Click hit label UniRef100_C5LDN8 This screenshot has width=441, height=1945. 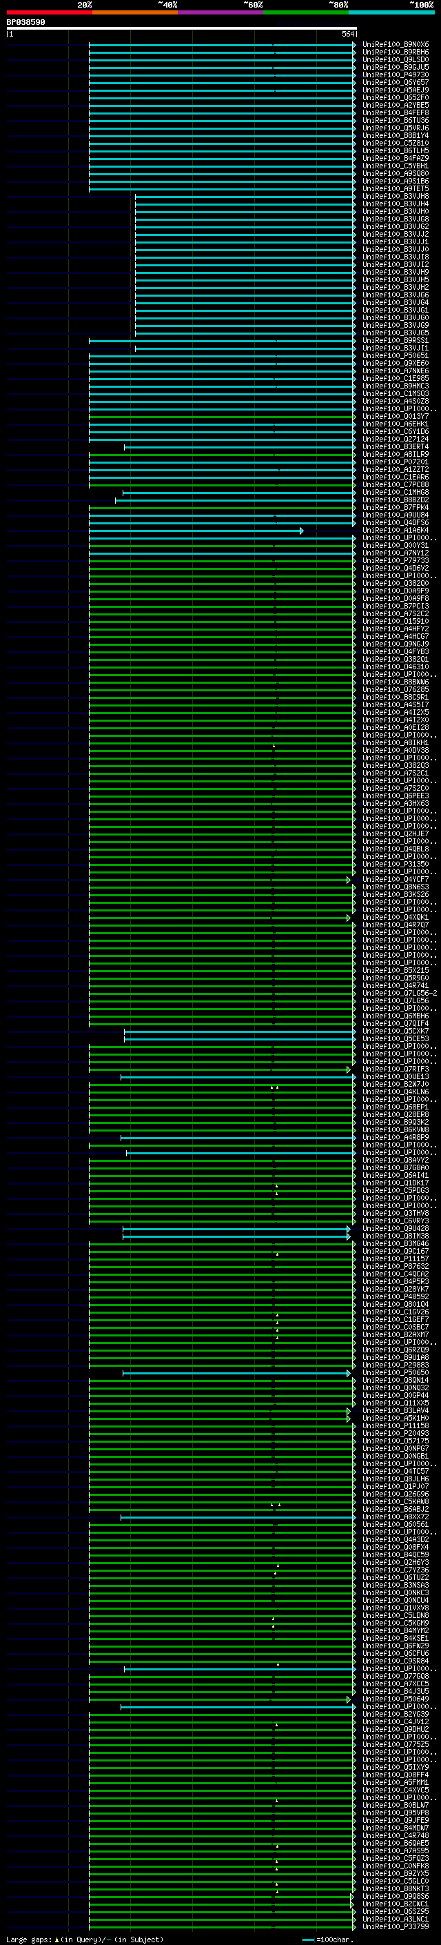pos(396,1615)
